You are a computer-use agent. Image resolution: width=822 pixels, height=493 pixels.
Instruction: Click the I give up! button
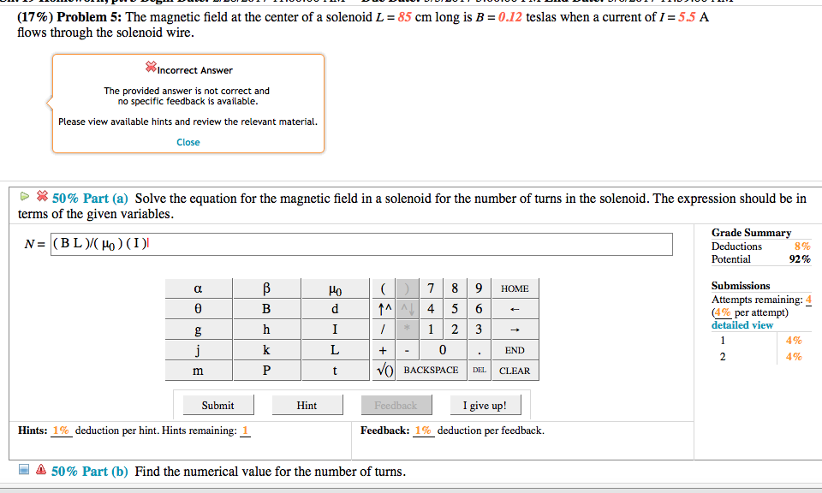(485, 406)
